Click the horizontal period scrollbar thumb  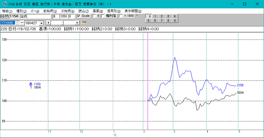63,23
